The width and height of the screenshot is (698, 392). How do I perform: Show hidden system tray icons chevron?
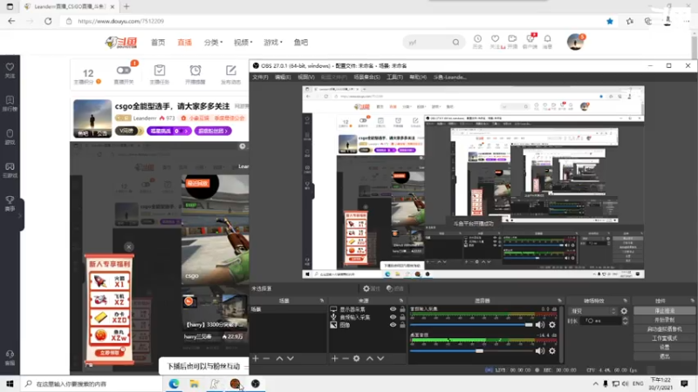596,383
